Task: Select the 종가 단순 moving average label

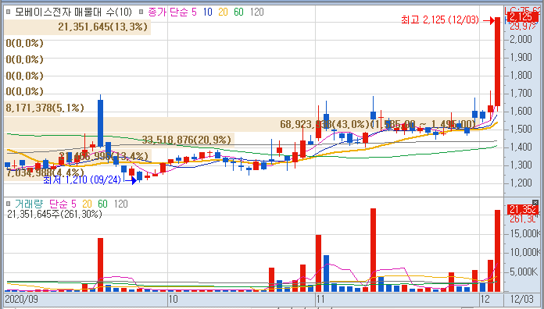Action: pos(168,12)
